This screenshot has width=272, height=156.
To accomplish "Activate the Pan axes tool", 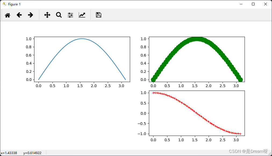I will pyautogui.click(x=47, y=15).
